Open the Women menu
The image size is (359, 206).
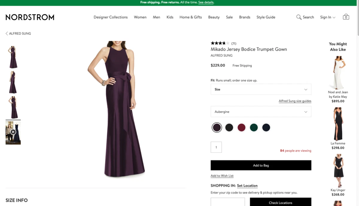[140, 17]
